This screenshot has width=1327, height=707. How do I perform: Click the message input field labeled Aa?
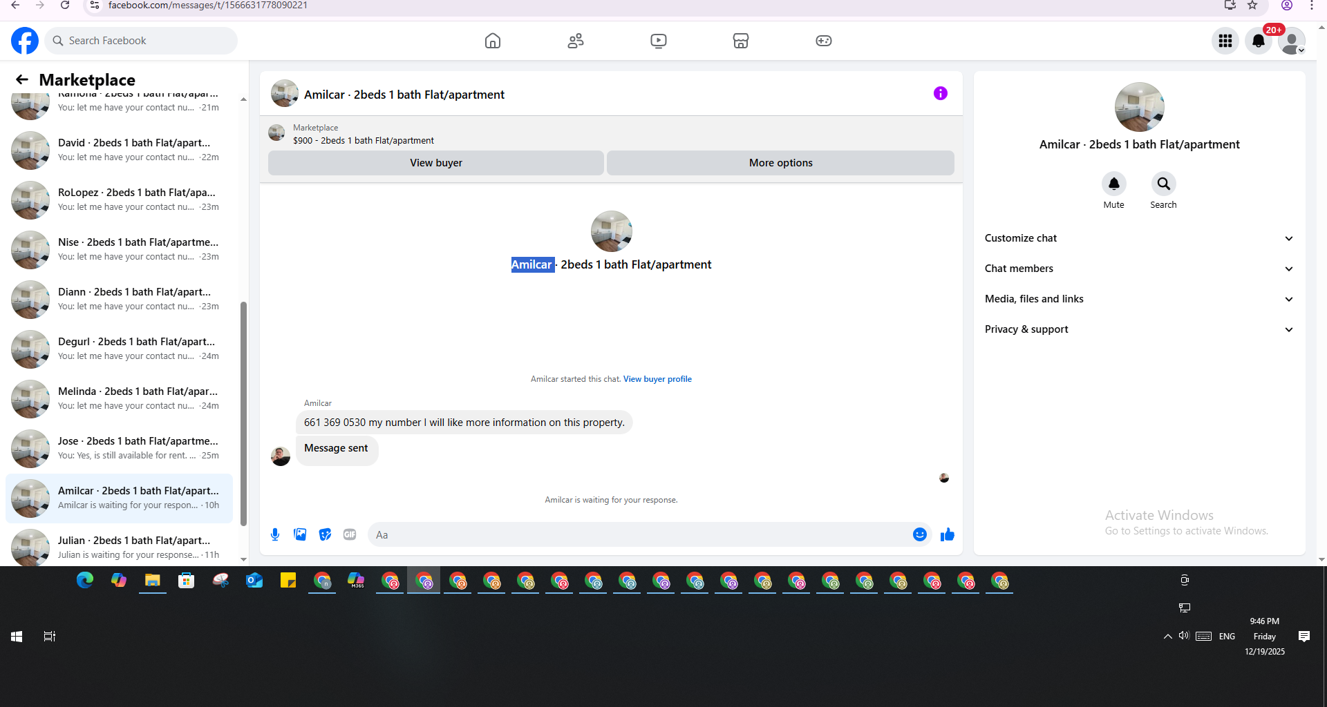click(639, 534)
